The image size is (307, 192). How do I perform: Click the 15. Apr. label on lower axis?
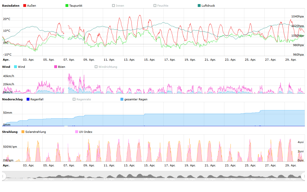[x=149, y=165]
